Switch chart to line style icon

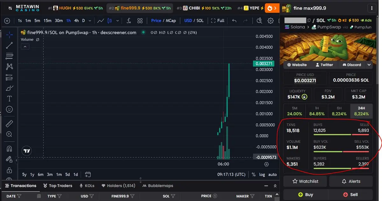(x=101, y=21)
